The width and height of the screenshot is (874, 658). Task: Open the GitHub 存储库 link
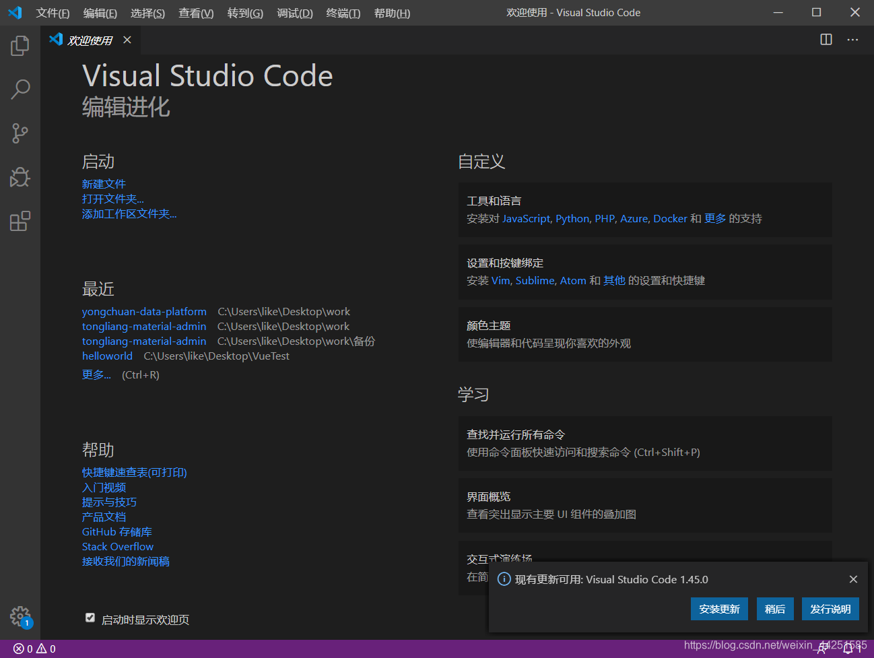point(117,531)
